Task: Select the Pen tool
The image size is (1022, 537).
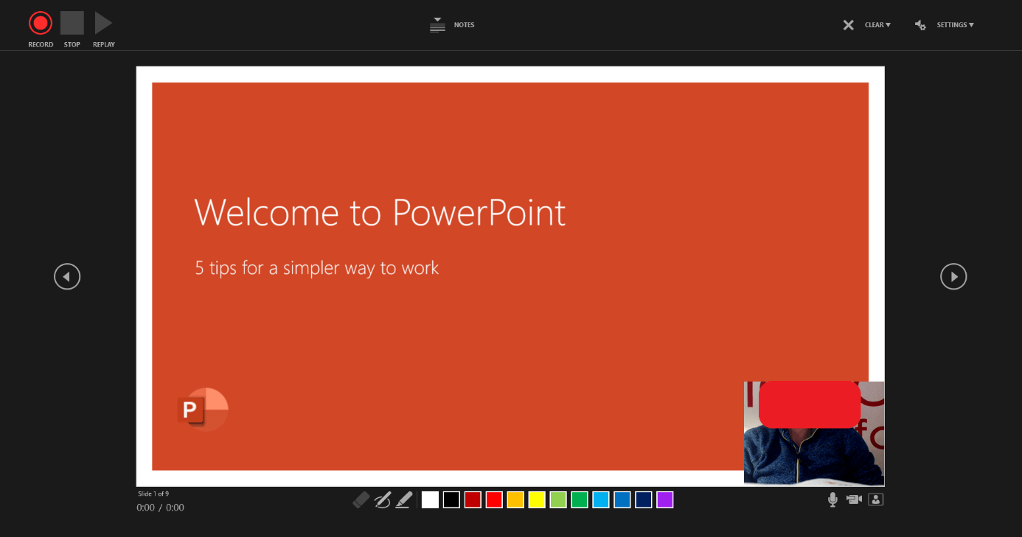Action: coord(382,500)
